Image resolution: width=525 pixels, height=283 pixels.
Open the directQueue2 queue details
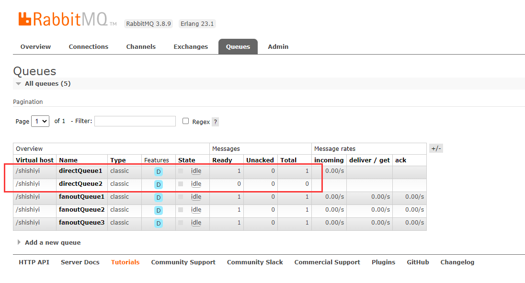80,184
